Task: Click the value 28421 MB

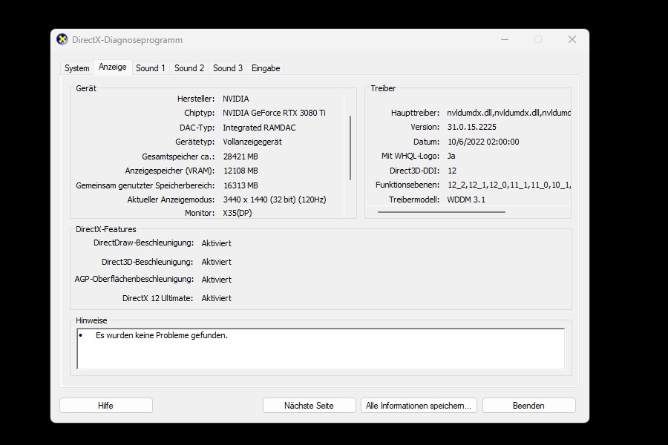Action: 240,156
